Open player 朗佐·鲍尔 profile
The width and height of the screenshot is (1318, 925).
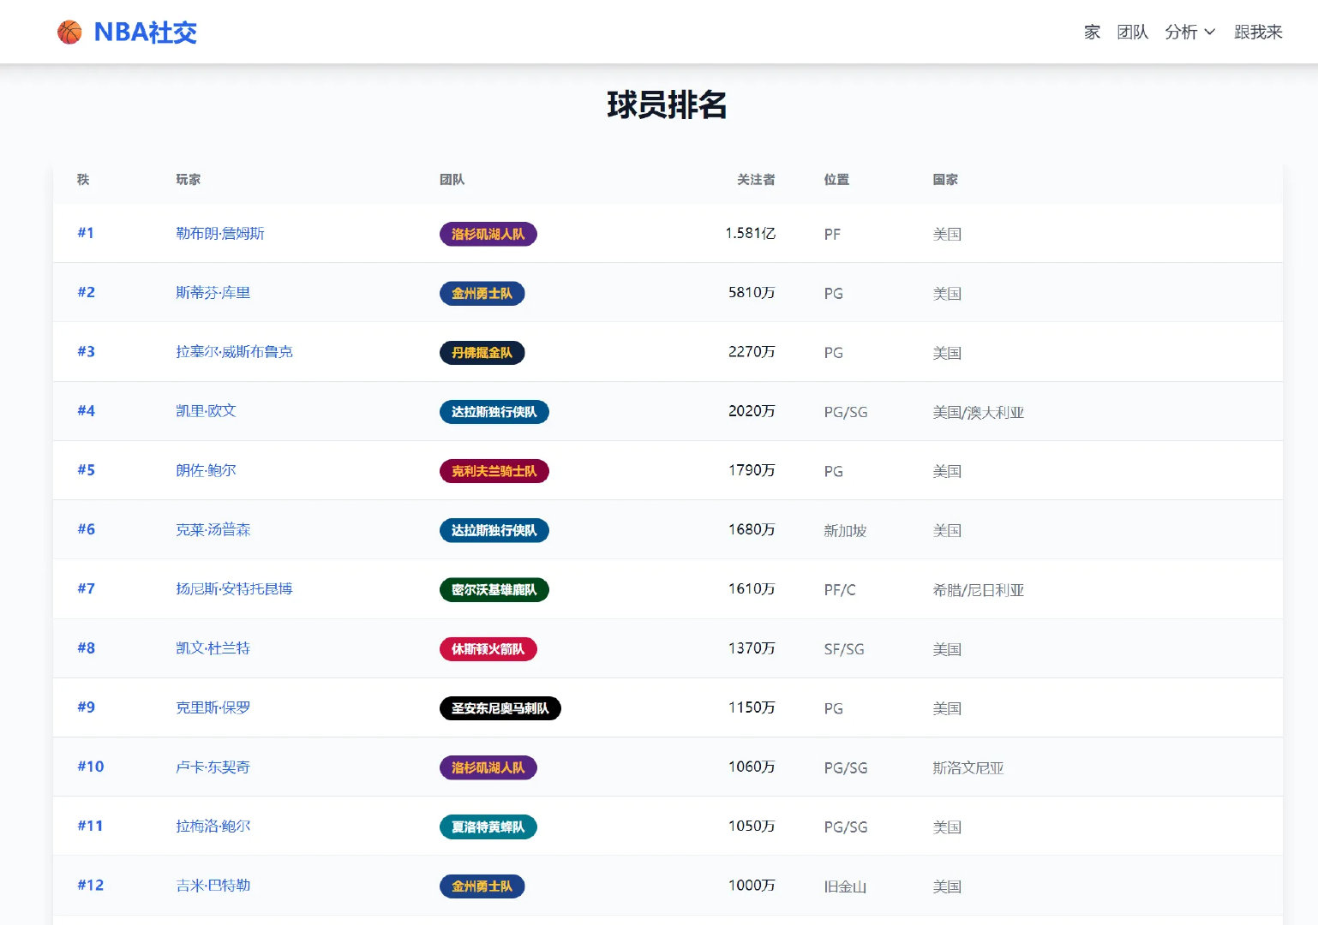pyautogui.click(x=206, y=470)
